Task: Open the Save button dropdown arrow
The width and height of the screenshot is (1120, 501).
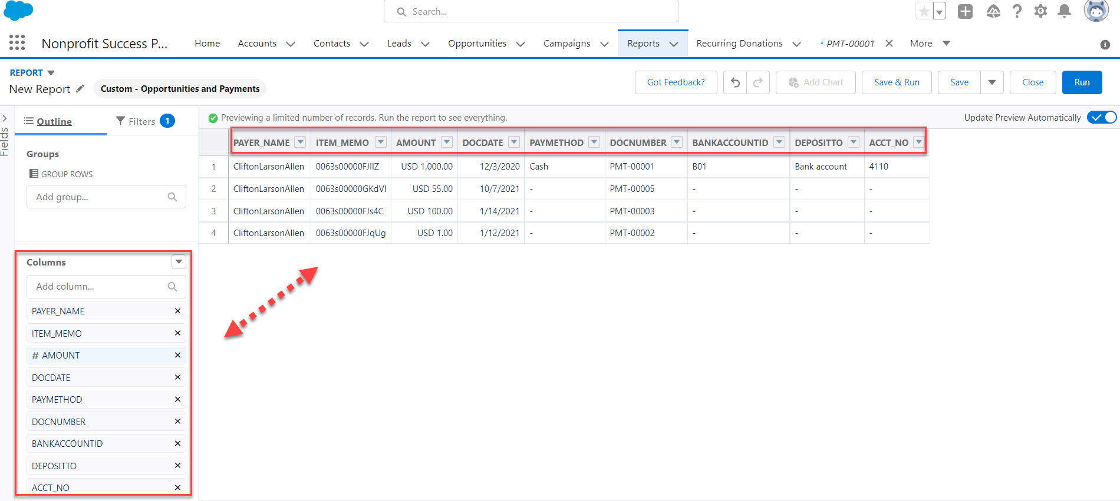Action: 992,82
